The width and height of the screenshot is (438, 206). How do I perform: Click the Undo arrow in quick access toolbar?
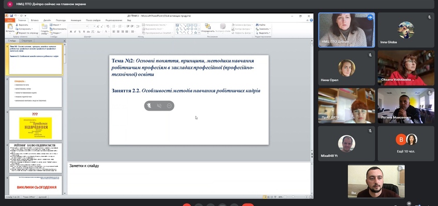[x=16, y=16]
